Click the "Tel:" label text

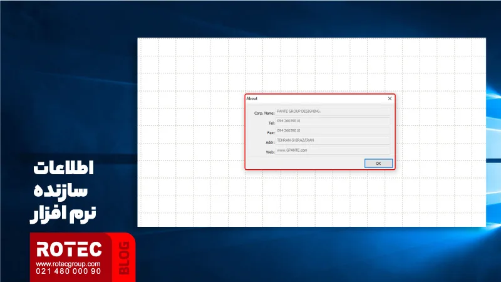coord(271,123)
